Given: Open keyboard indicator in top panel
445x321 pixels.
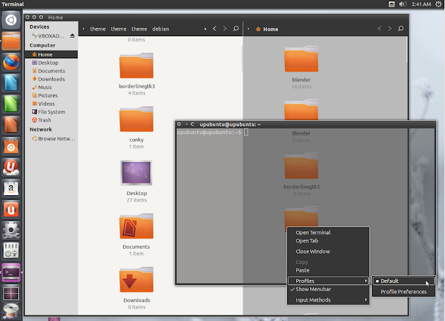Looking at the screenshot, I should [x=391, y=4].
